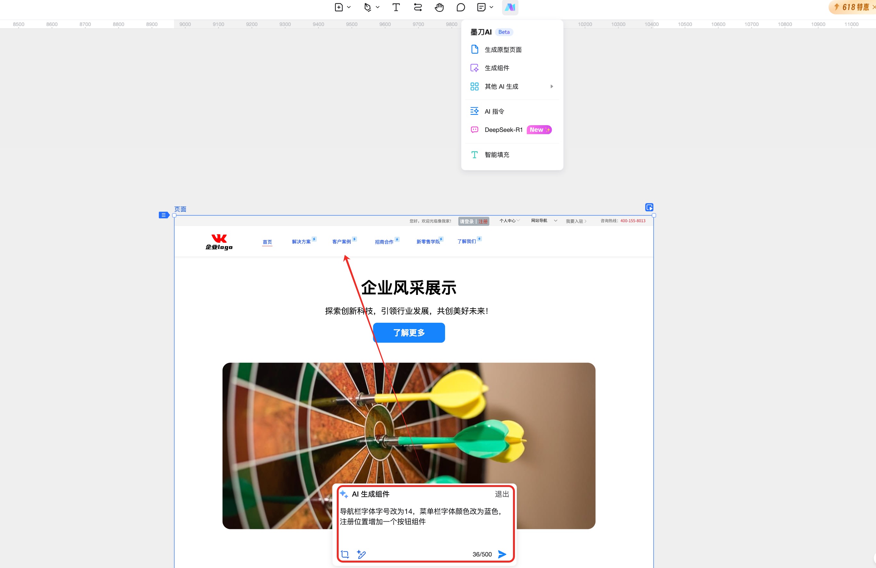The image size is (876, 568).
Task: Open the 个人中心 dropdown
Action: coord(509,221)
